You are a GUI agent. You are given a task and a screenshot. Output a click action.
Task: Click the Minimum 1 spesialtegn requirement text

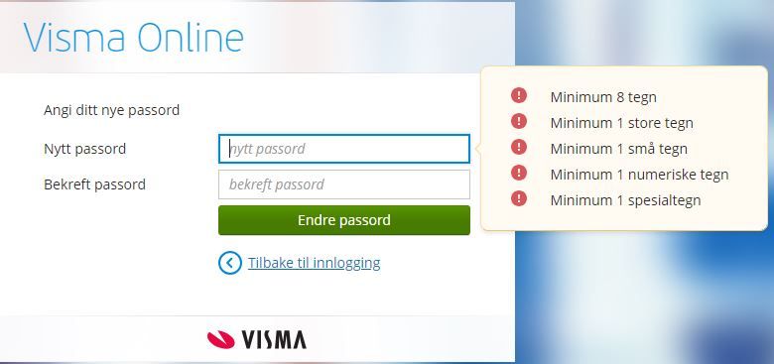pyautogui.click(x=625, y=200)
